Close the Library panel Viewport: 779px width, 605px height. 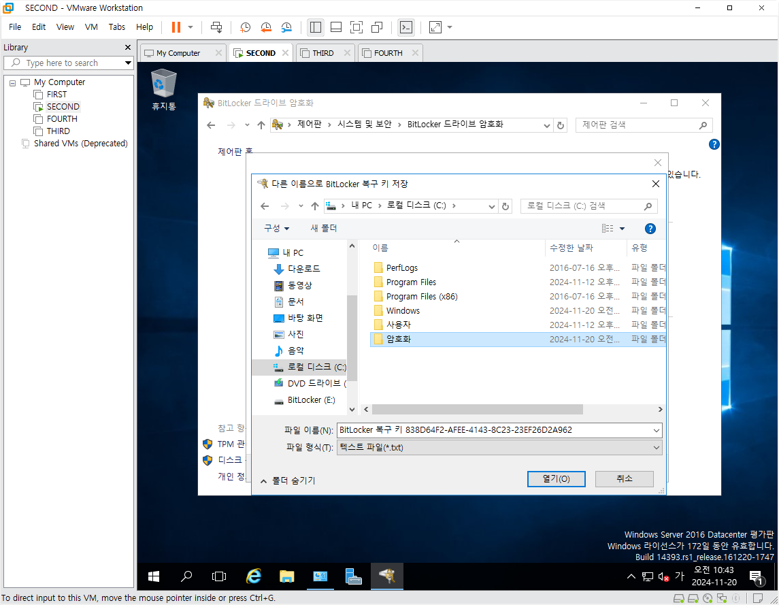[x=128, y=47]
